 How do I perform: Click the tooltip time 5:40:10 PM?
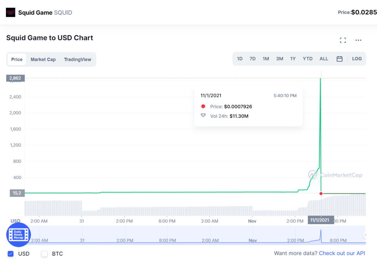pyautogui.click(x=285, y=96)
